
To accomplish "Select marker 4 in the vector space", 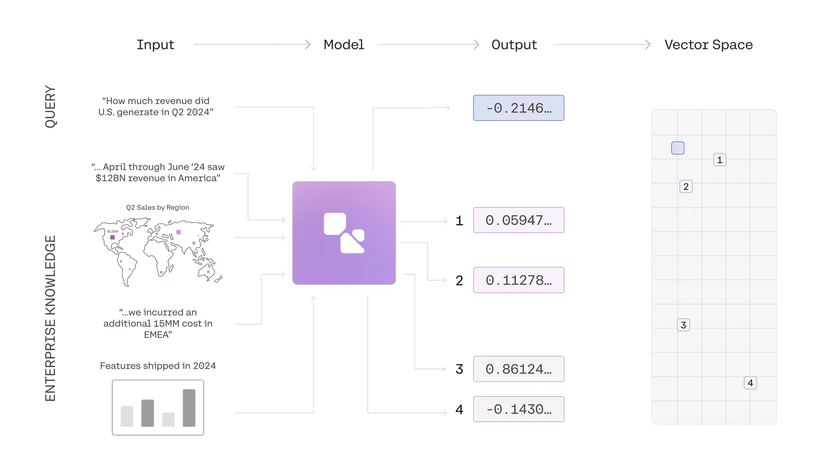I will [x=750, y=383].
